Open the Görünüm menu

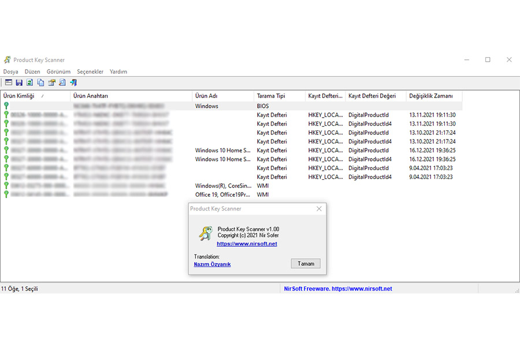click(58, 72)
